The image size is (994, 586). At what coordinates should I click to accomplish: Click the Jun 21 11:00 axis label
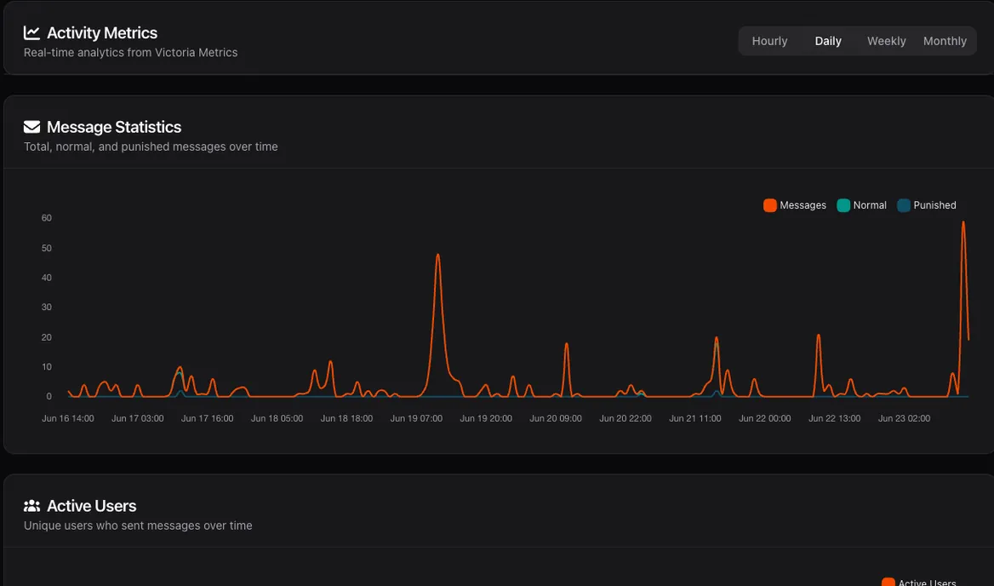(x=695, y=418)
